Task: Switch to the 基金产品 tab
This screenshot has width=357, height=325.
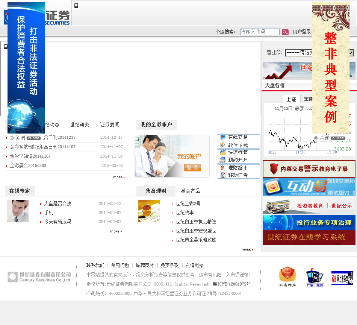Action: 191,191
